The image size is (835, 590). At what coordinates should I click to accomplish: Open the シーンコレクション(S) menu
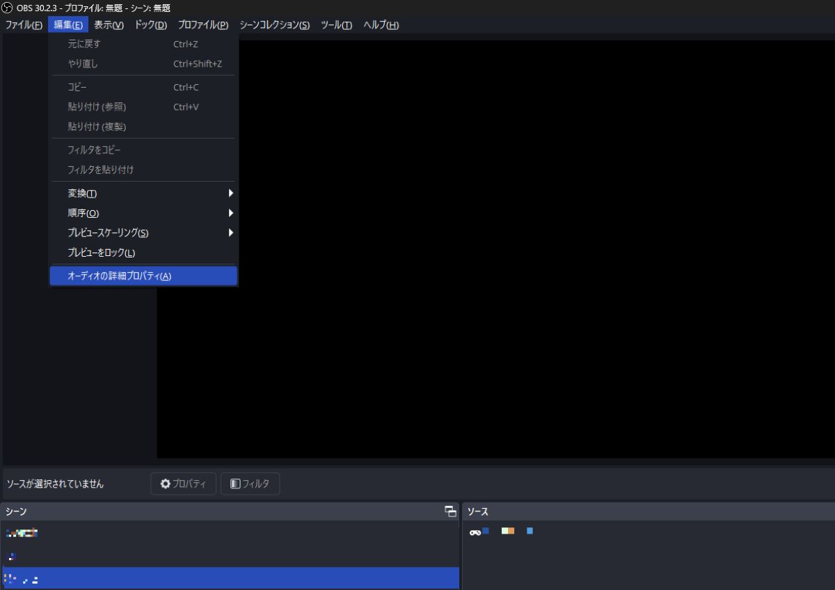point(274,25)
